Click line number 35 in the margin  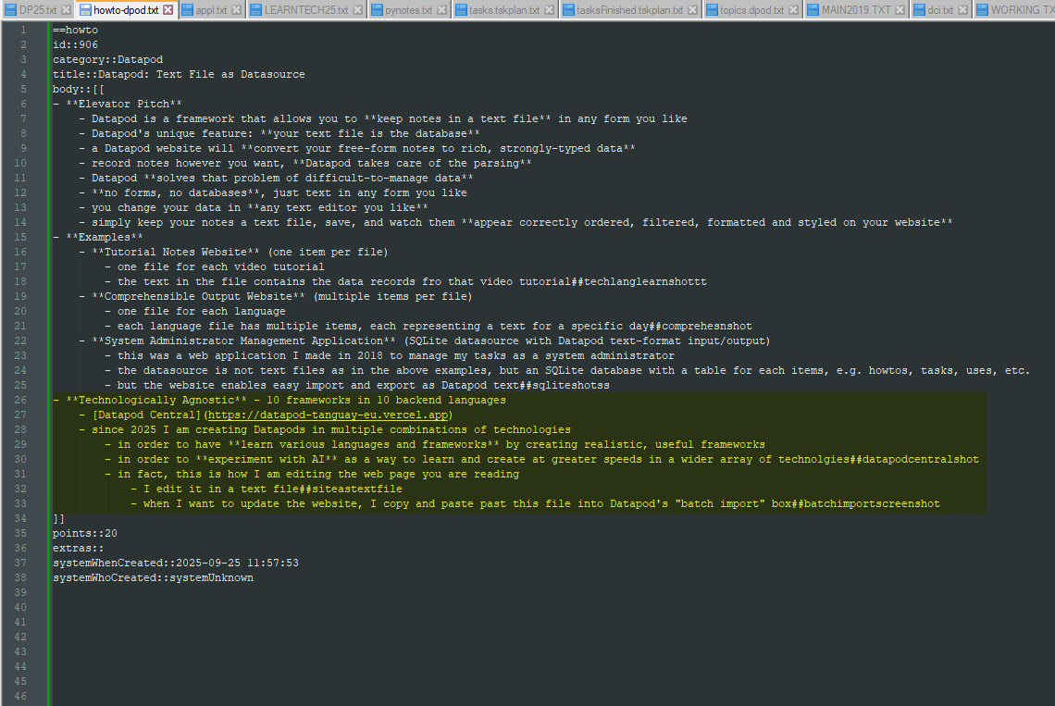tap(20, 534)
